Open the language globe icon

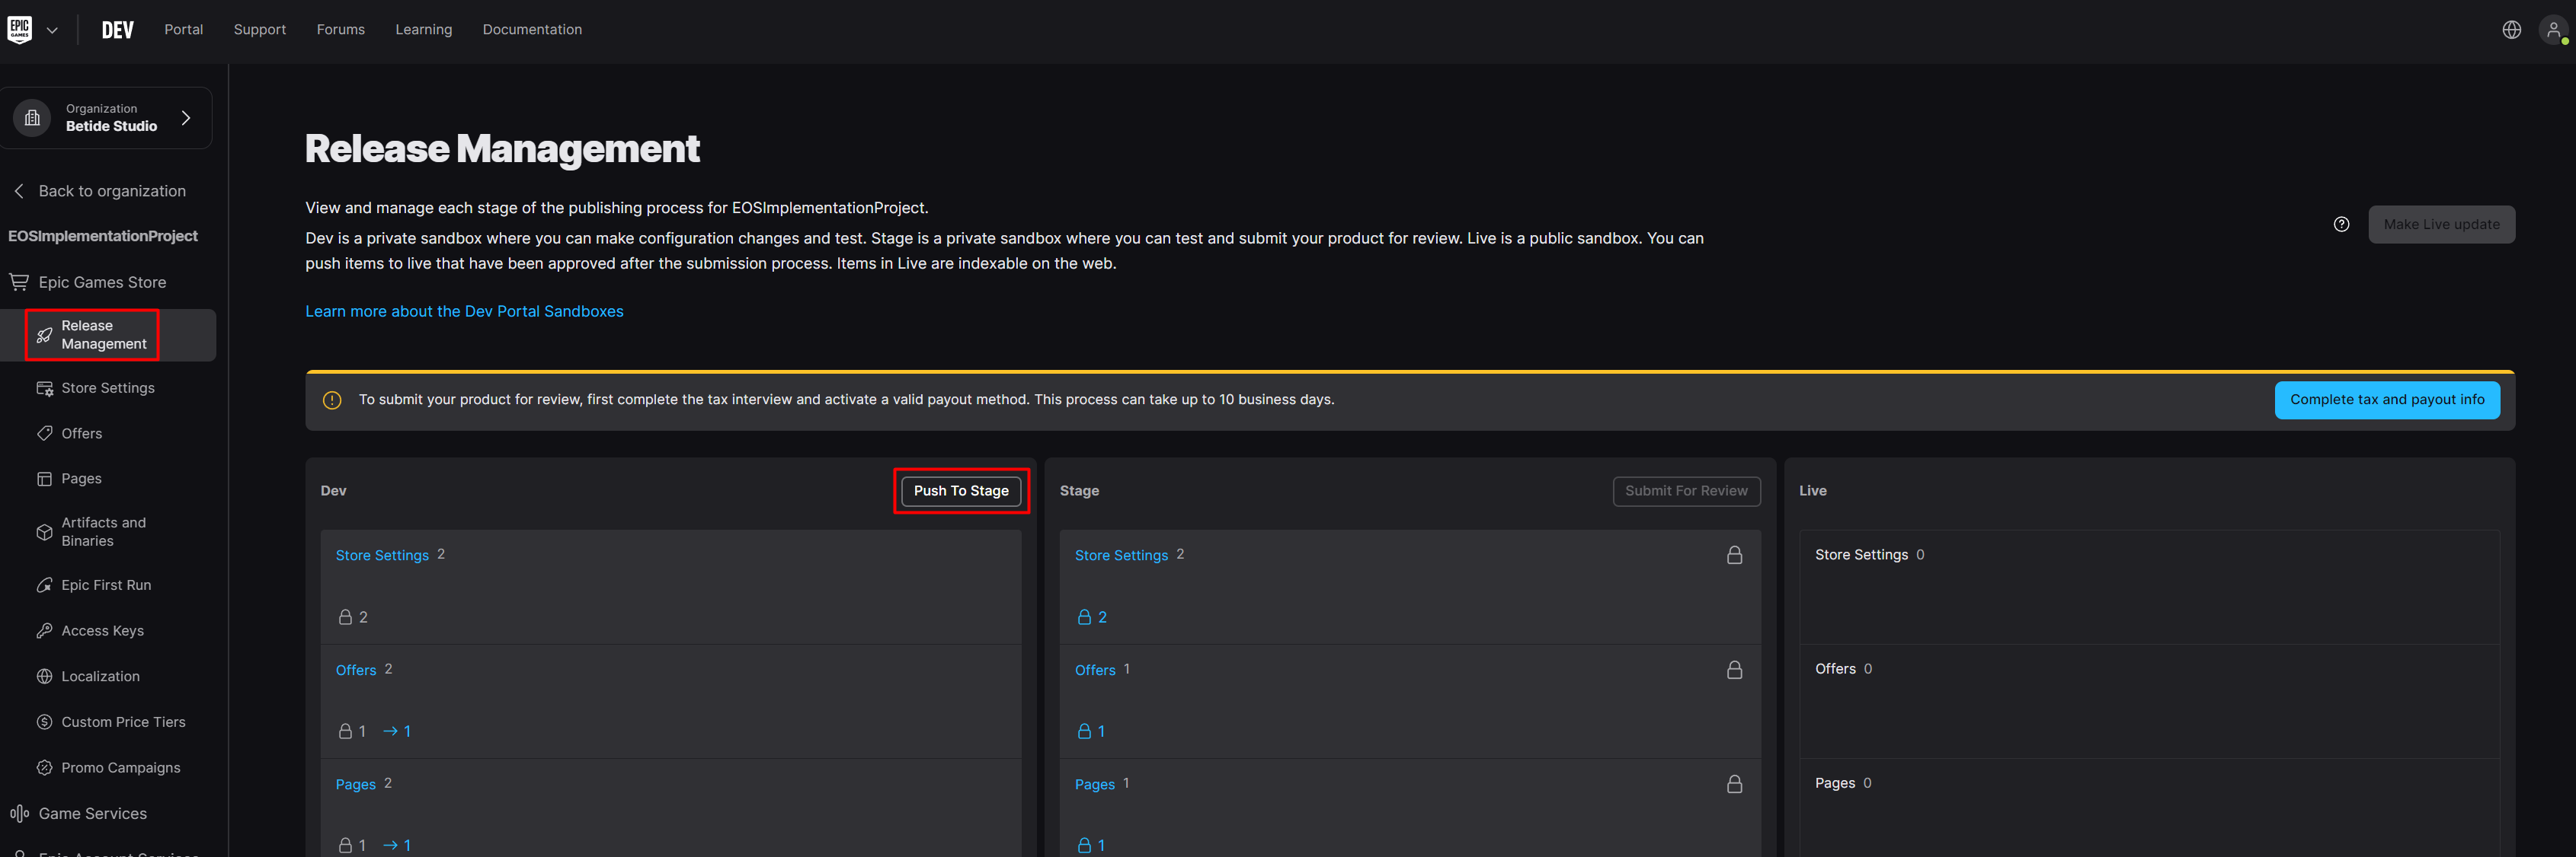(x=2511, y=30)
